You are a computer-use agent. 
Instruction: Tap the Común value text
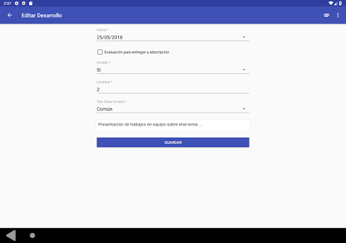105,109
